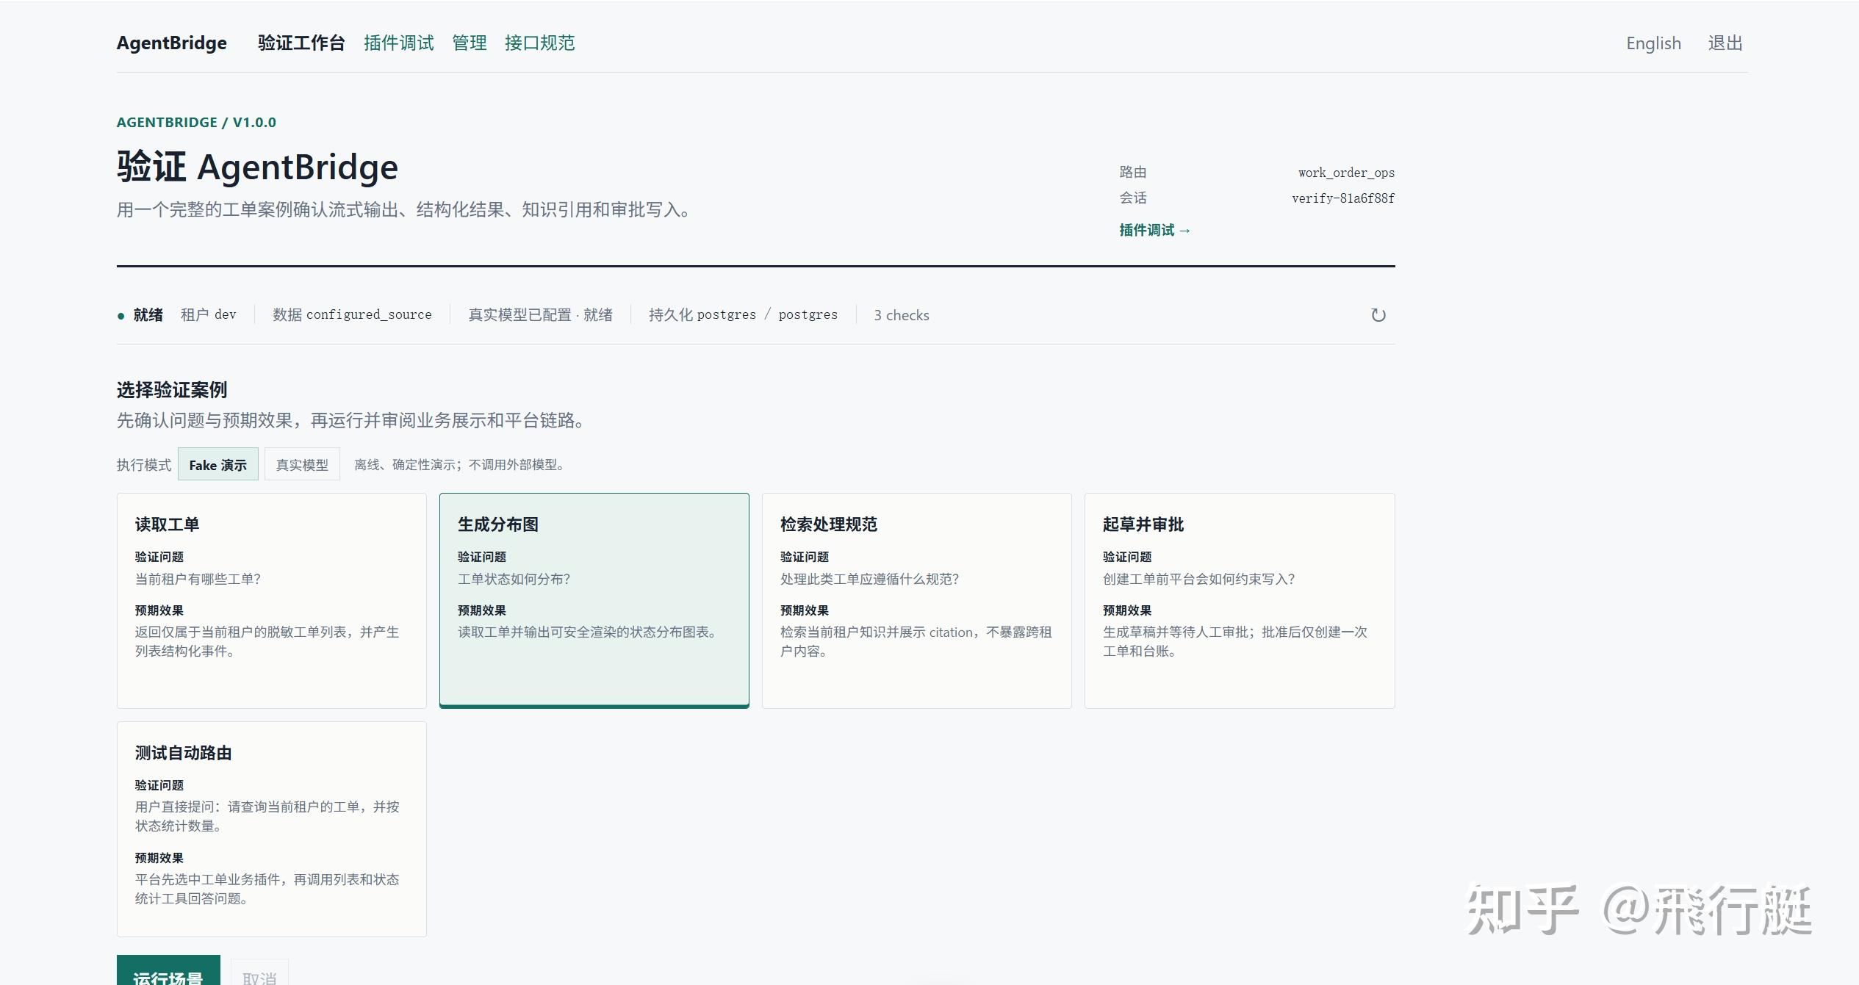Go to 管理 navigation item
Image resolution: width=1859 pixels, height=985 pixels.
(470, 43)
